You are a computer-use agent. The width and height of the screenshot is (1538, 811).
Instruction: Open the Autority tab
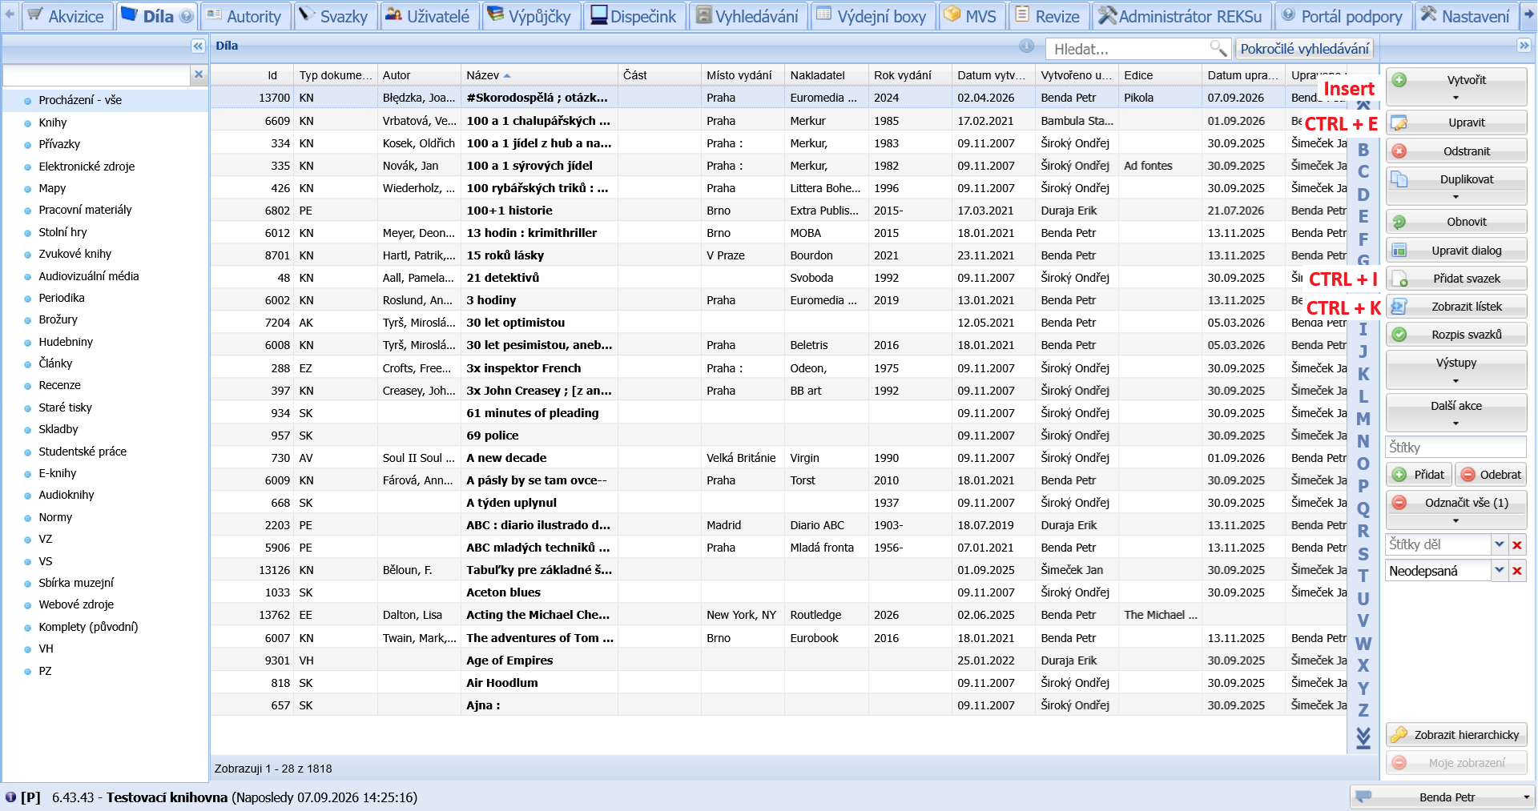point(244,16)
